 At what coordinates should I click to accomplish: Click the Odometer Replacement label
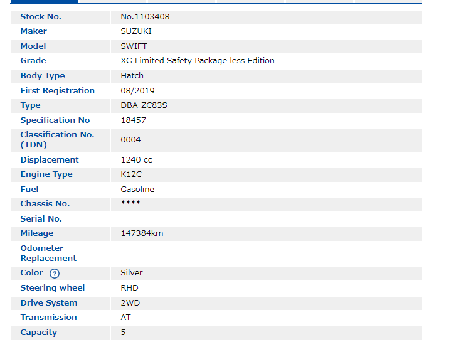[x=48, y=254]
